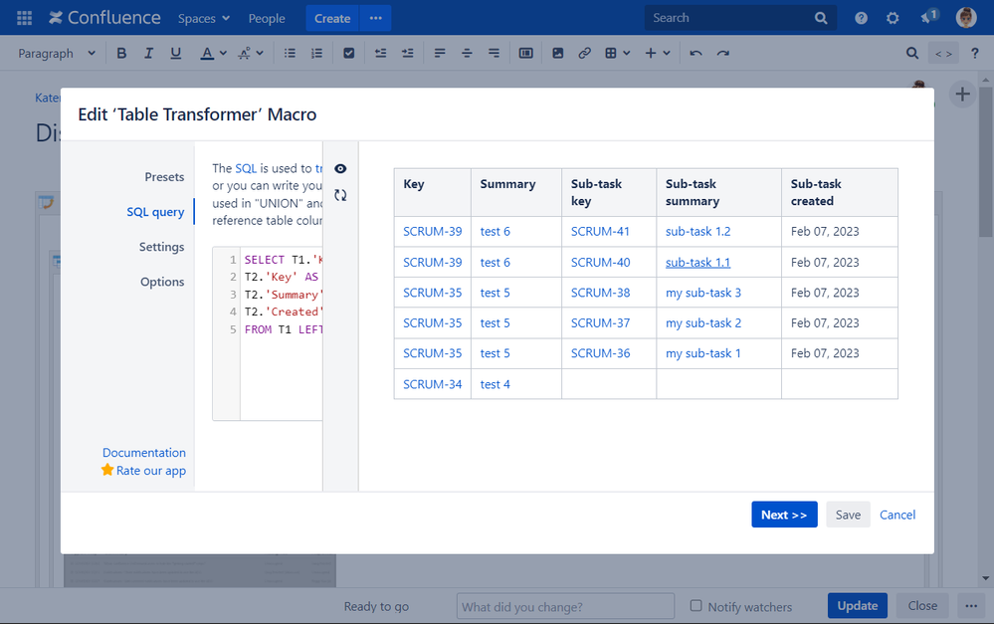Toggle bold formatting in editor toolbar

[121, 54]
